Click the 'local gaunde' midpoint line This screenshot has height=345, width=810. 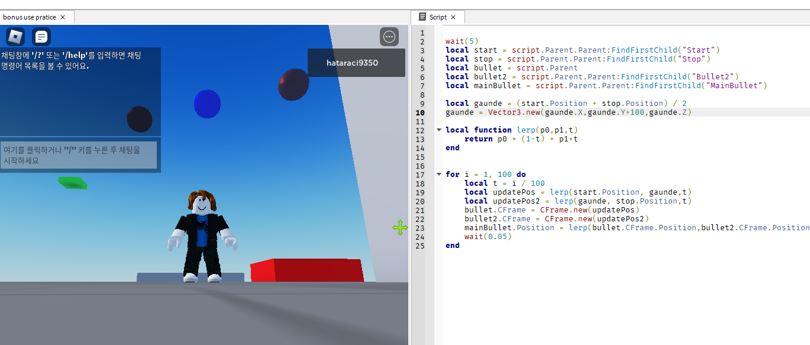pyautogui.click(x=566, y=104)
